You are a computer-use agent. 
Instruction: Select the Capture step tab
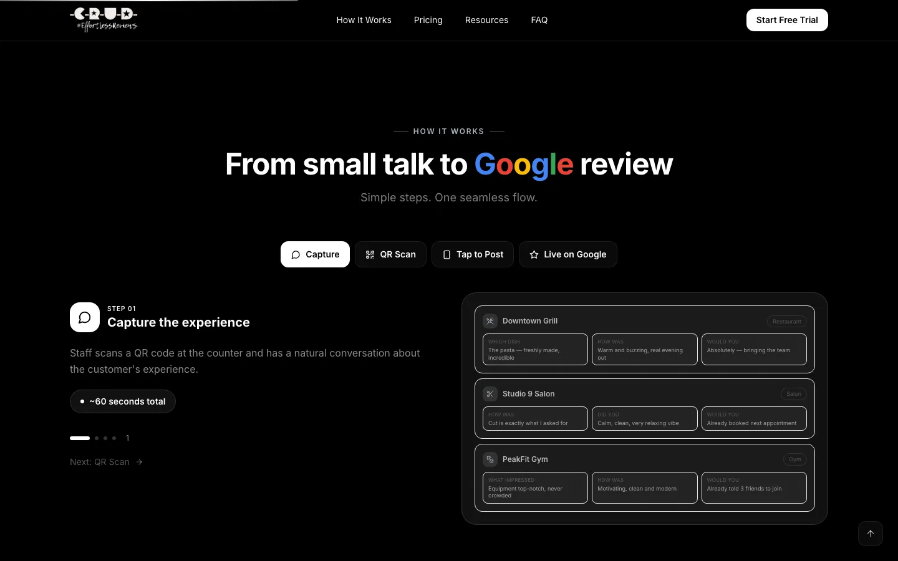pos(315,254)
